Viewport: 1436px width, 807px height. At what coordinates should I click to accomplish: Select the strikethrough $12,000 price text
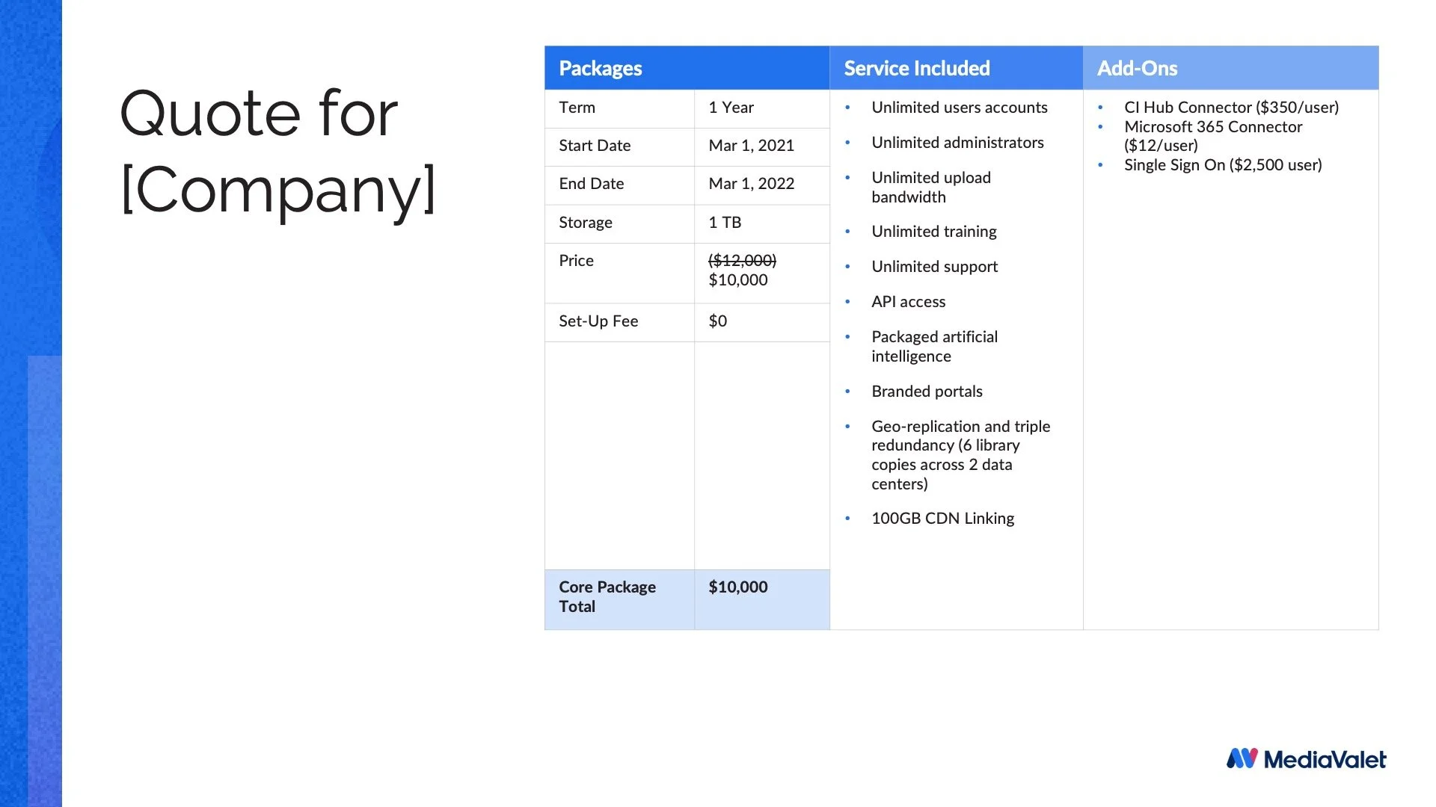[x=742, y=260]
